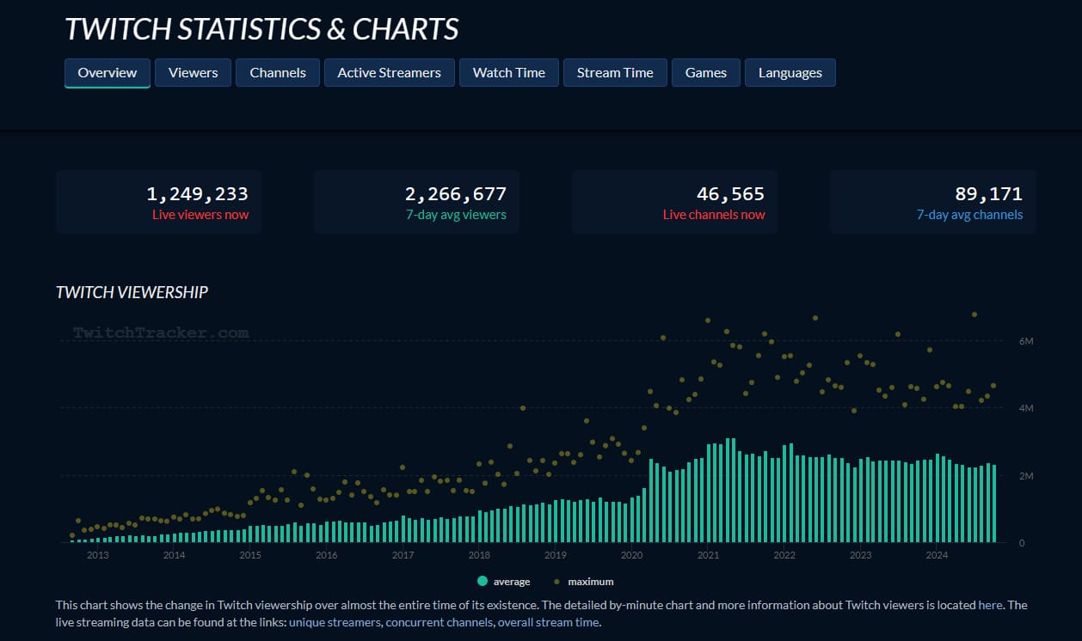Image resolution: width=1082 pixels, height=641 pixels.
Task: Click the 2022 x-axis label
Action: (784, 555)
